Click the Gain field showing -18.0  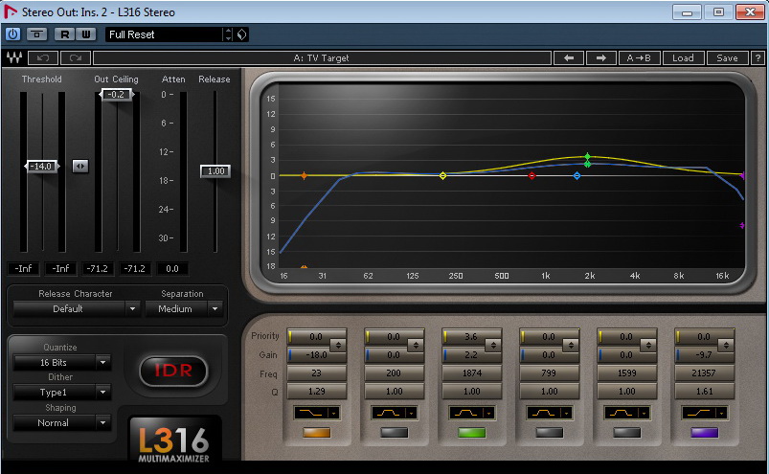316,355
